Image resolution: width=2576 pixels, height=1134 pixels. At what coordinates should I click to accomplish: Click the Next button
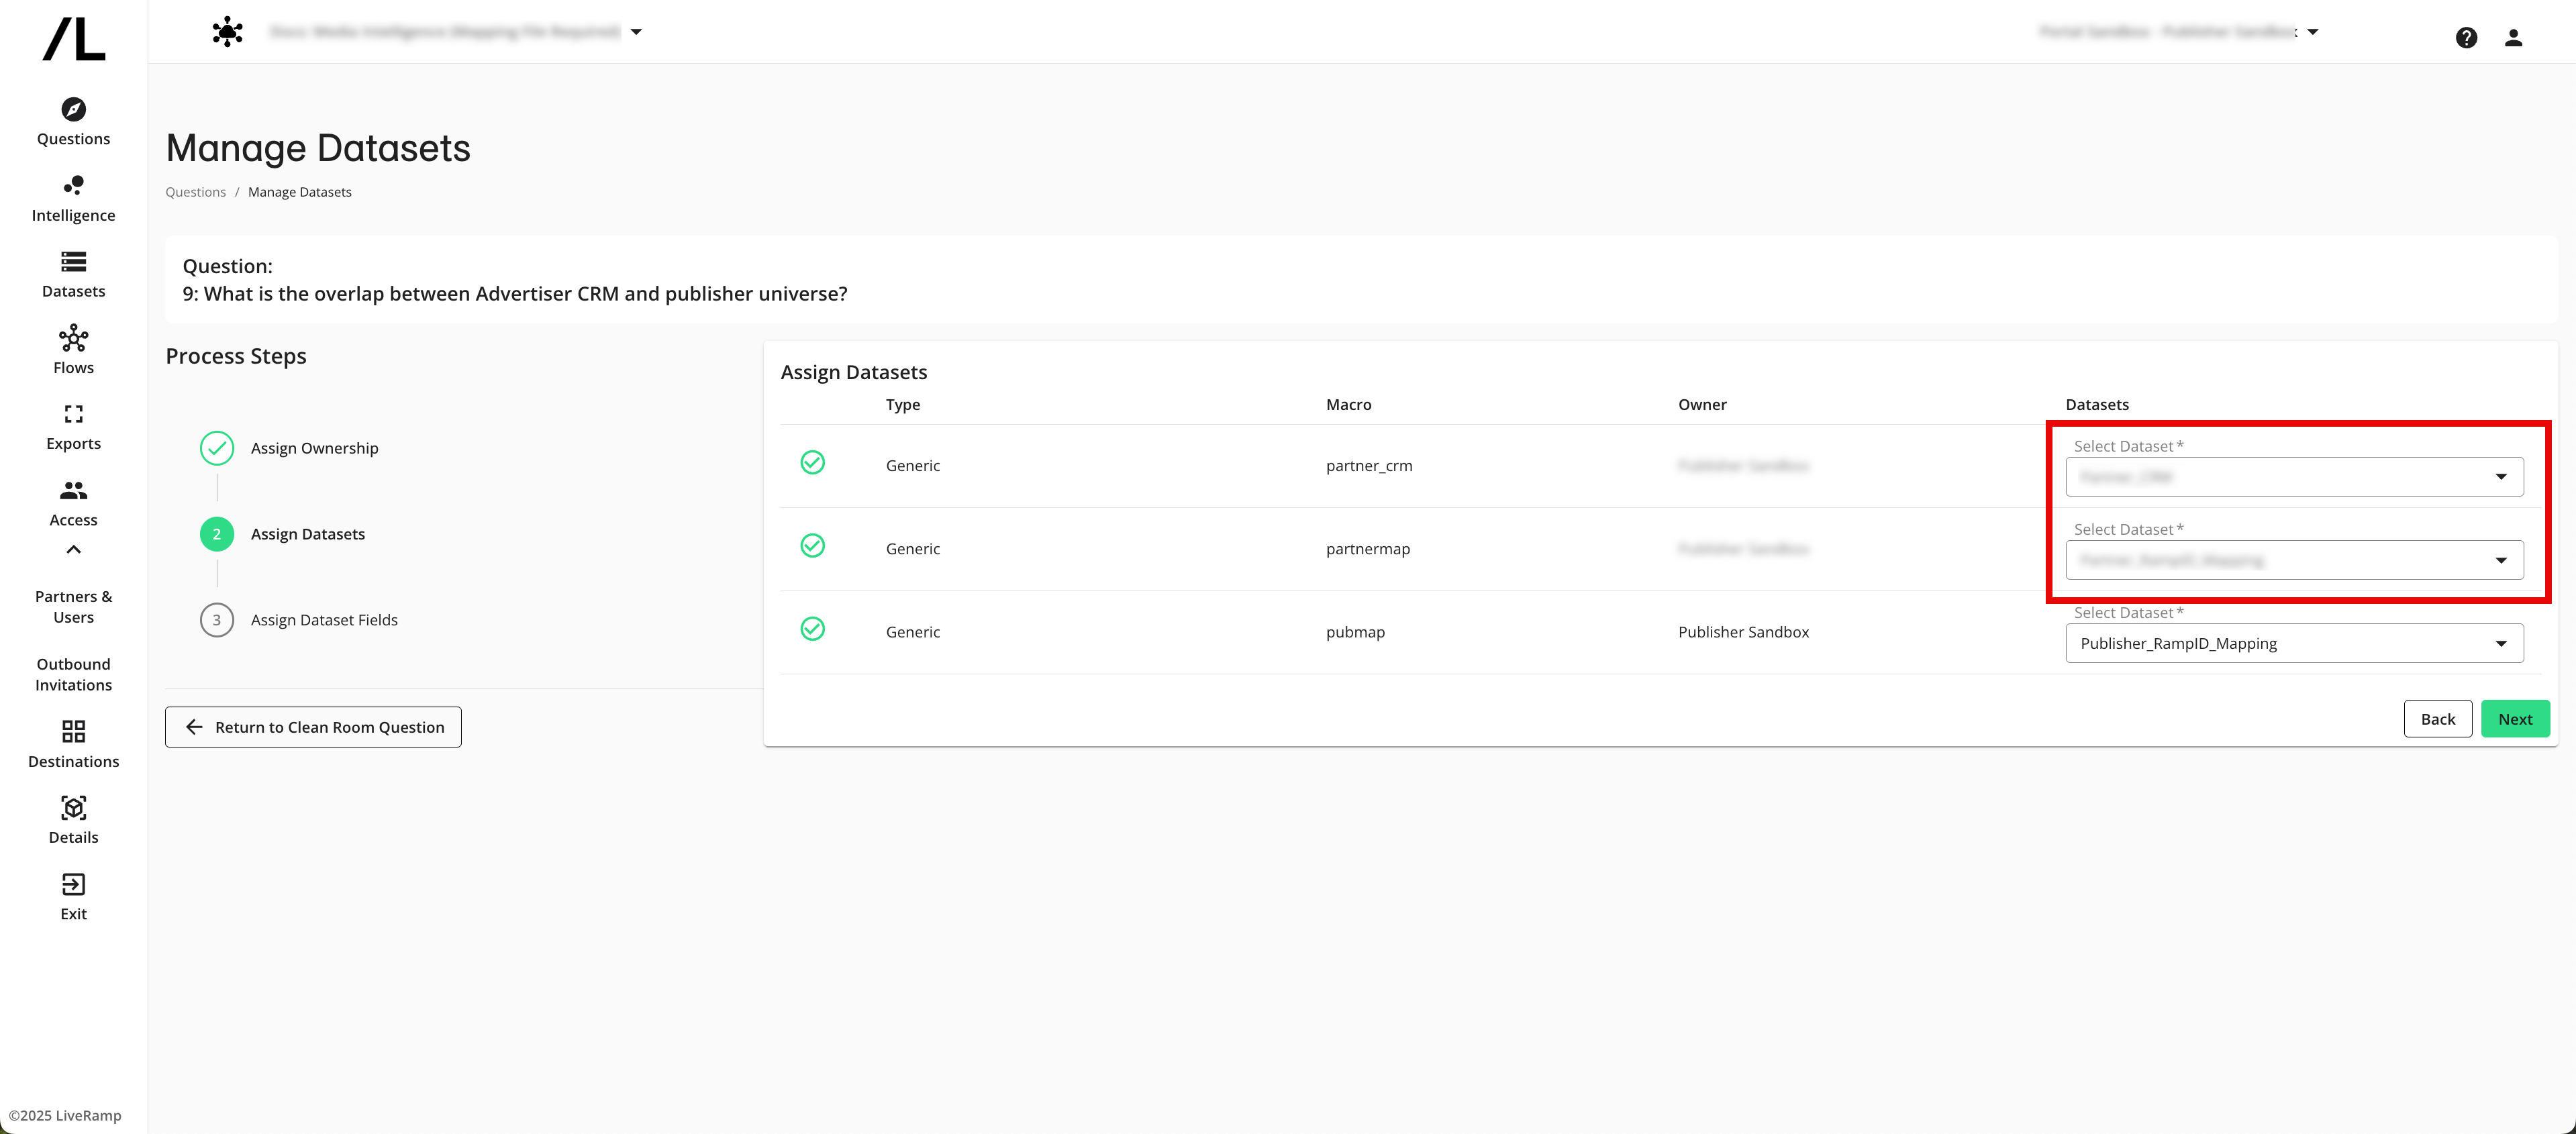[x=2515, y=718]
